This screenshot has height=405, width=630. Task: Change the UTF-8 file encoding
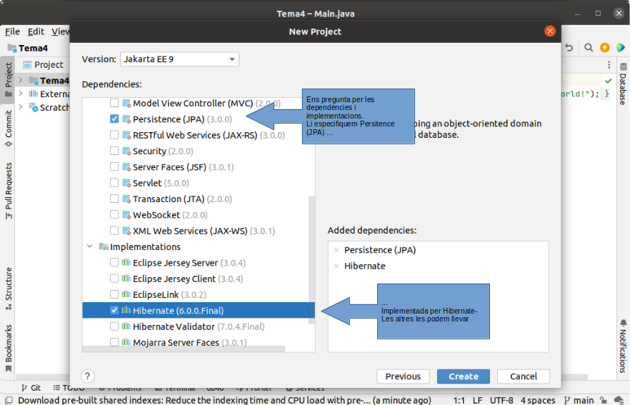tap(501, 400)
